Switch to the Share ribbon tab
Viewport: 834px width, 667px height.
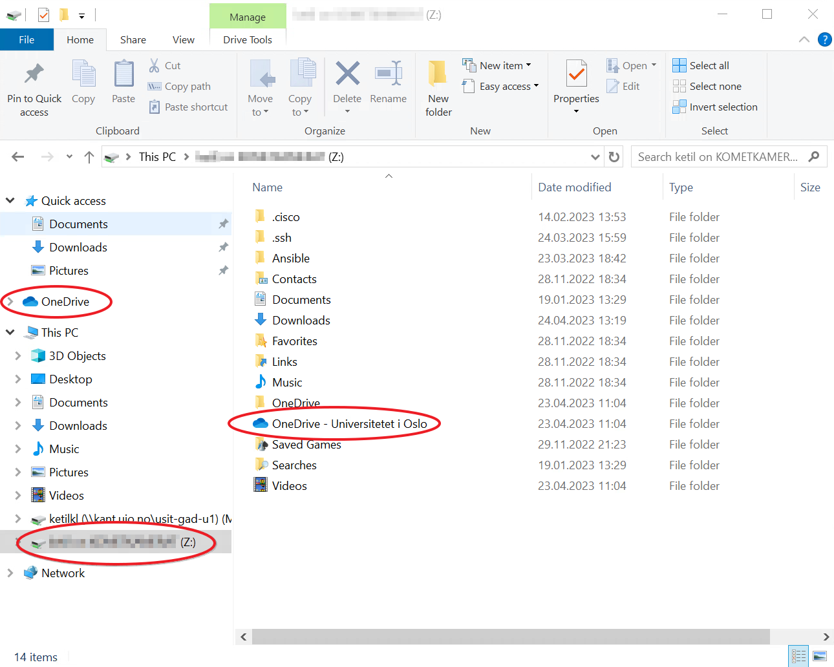tap(133, 39)
